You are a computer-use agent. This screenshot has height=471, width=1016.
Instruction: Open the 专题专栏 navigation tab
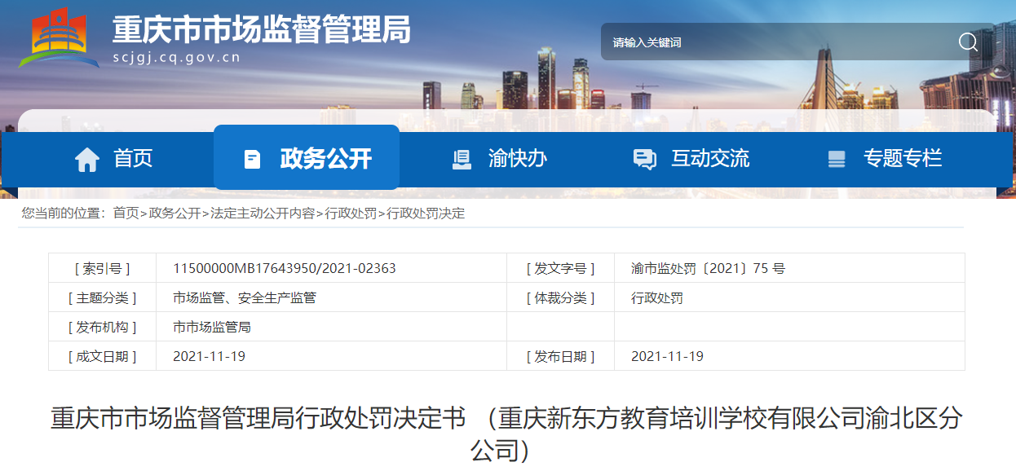[x=885, y=159]
